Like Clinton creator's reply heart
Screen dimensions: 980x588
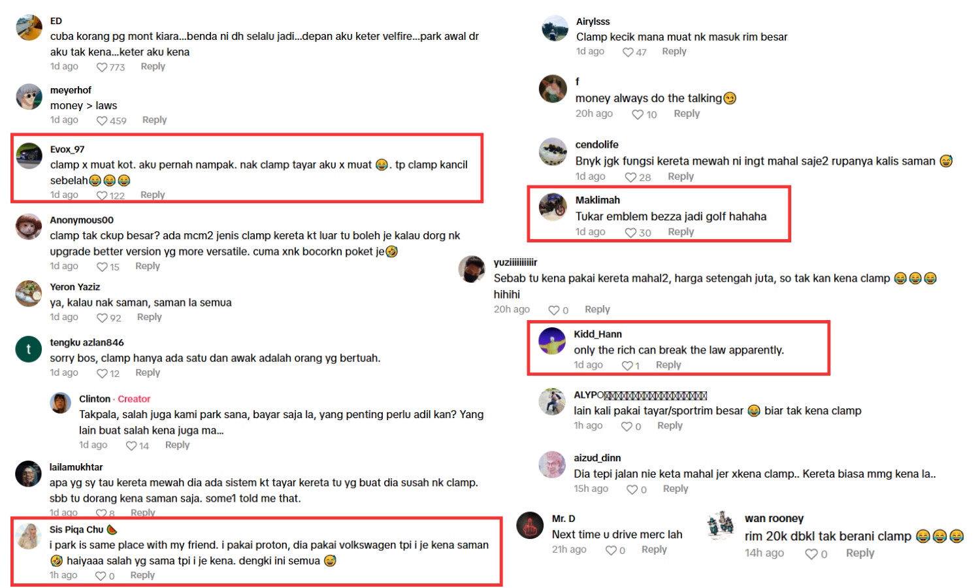click(x=131, y=446)
